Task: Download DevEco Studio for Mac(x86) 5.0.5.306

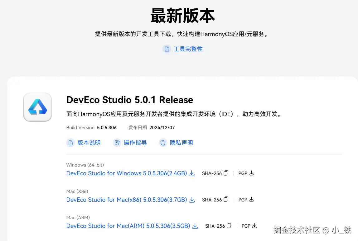Action: point(127,200)
